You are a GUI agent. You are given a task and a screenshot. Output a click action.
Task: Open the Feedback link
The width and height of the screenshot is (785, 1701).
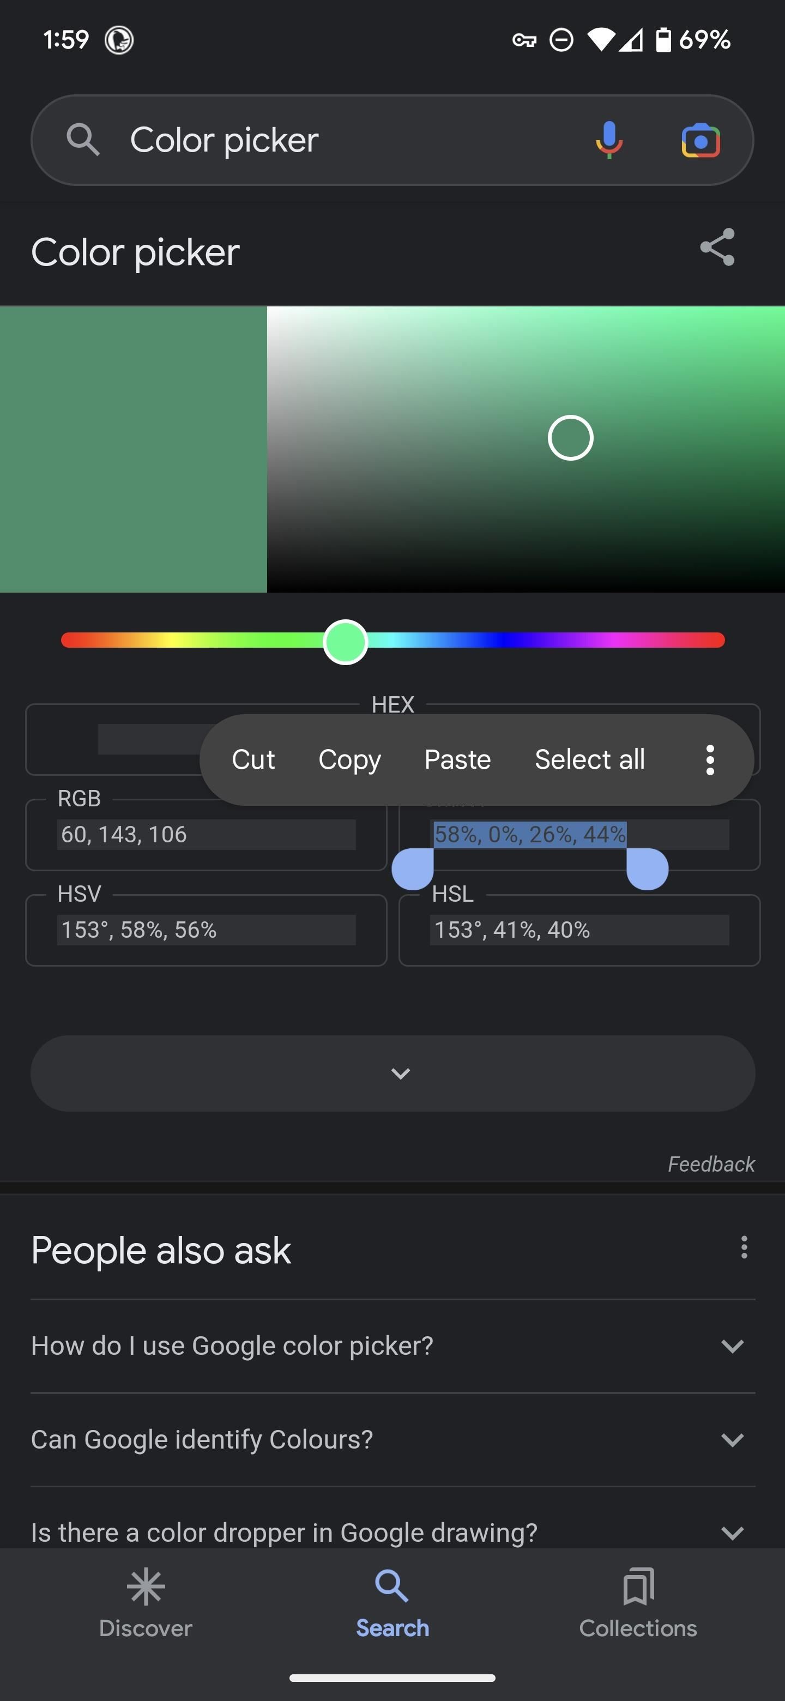click(x=711, y=1163)
